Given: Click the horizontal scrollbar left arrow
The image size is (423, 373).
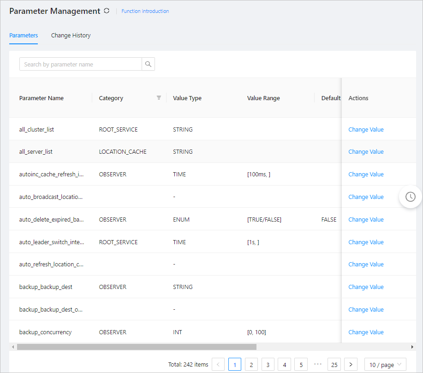Looking at the screenshot, I should click(x=13, y=347).
